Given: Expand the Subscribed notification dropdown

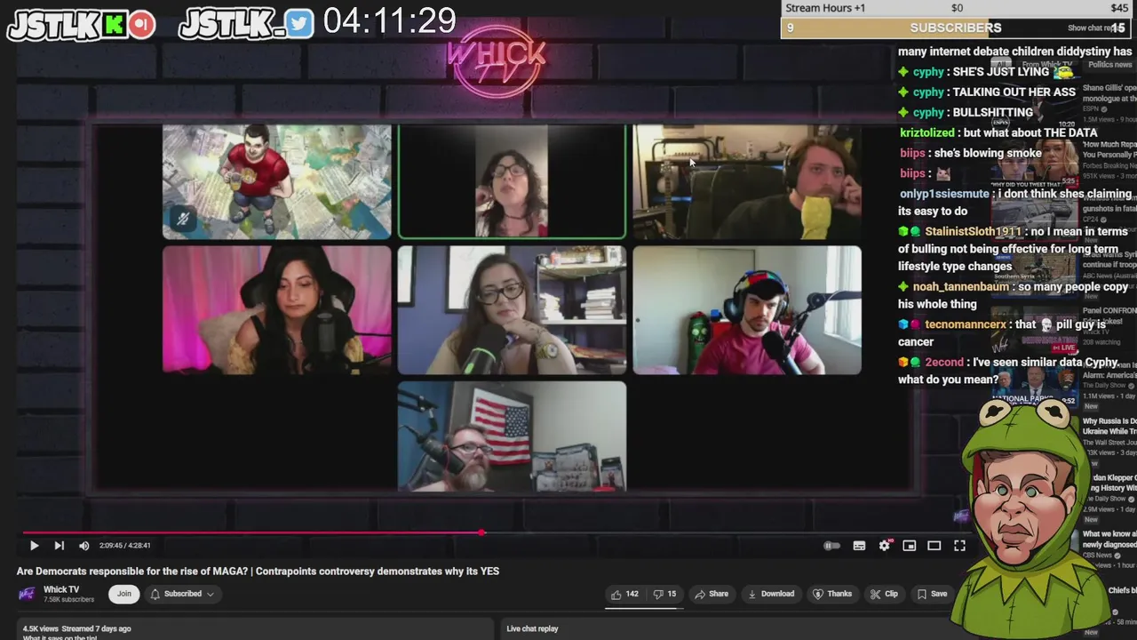Looking at the screenshot, I should point(182,594).
